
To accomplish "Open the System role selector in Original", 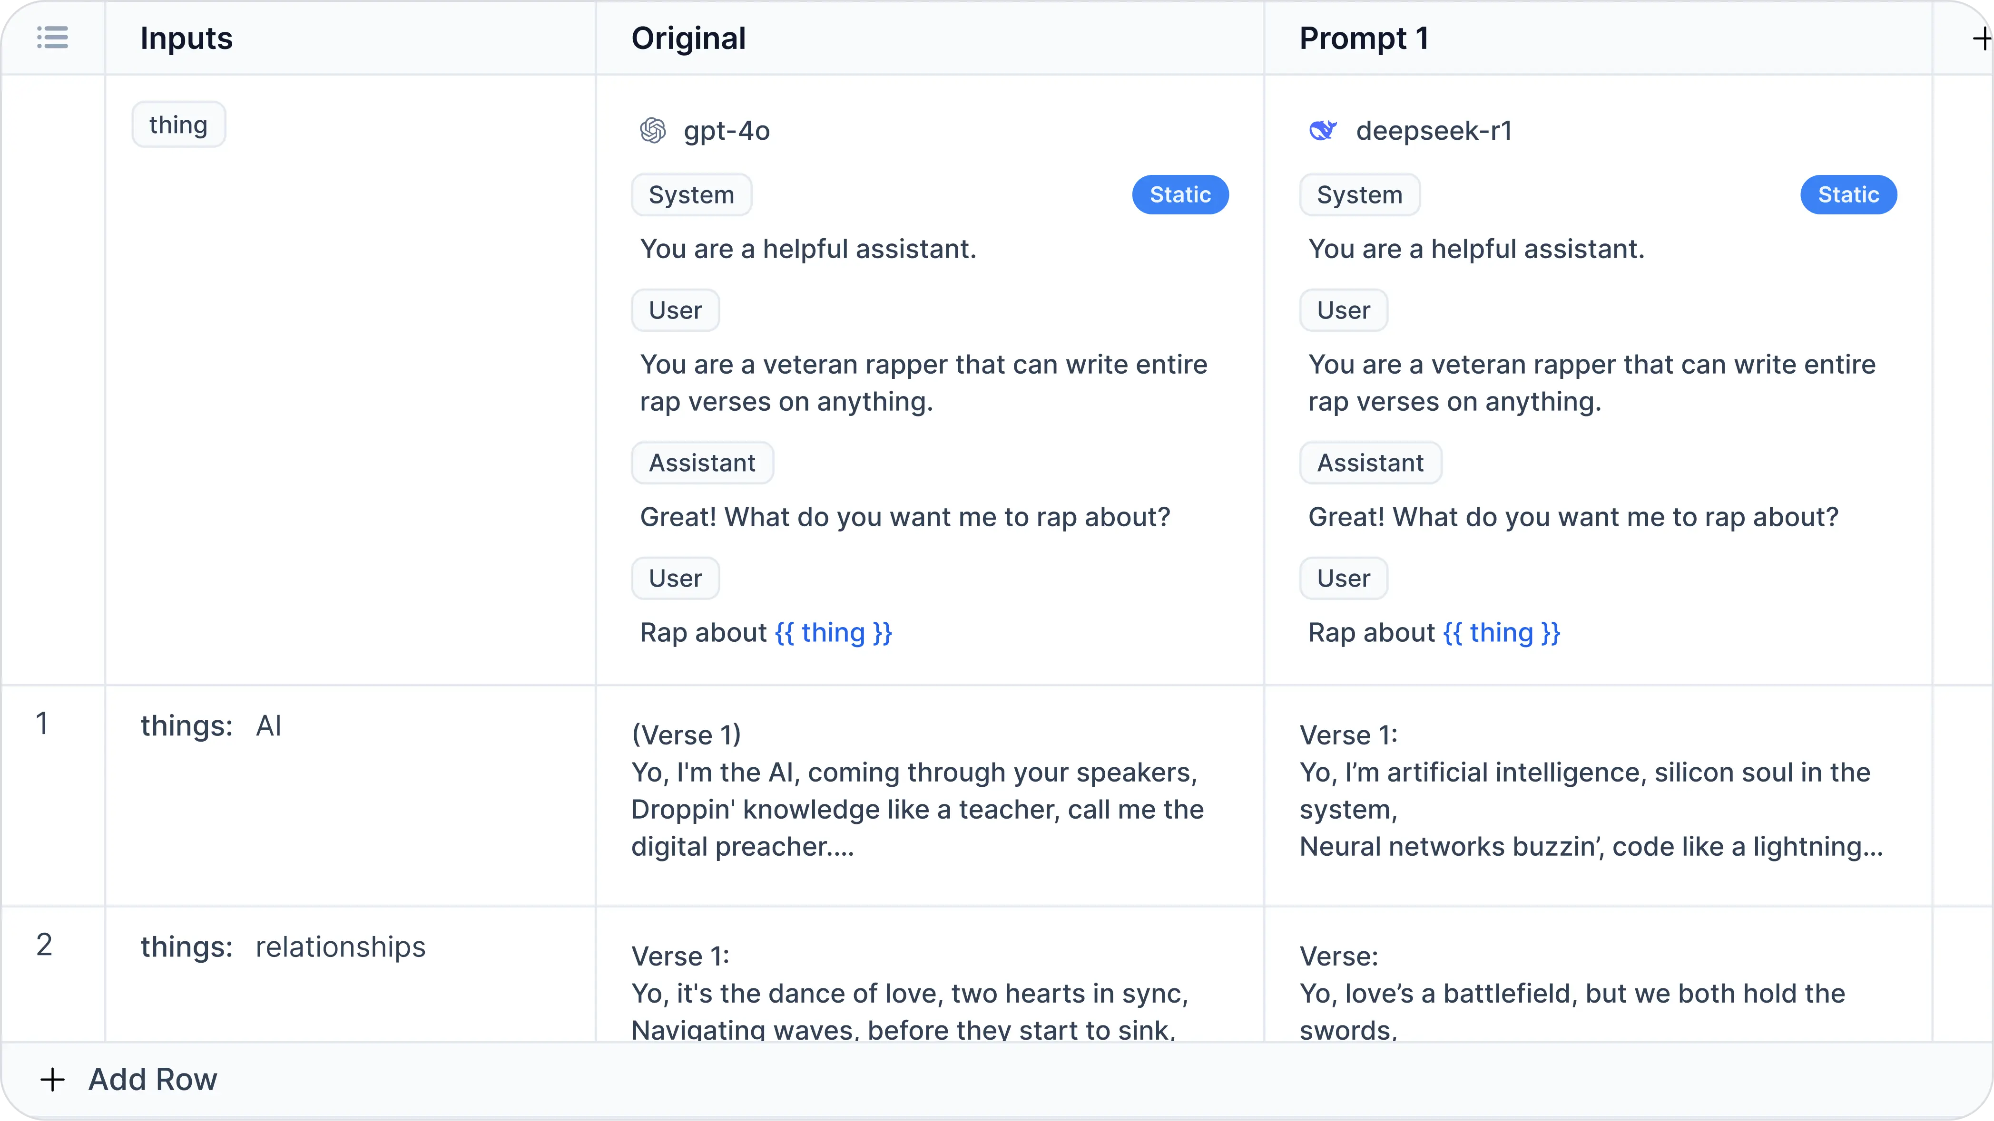I will pos(691,194).
